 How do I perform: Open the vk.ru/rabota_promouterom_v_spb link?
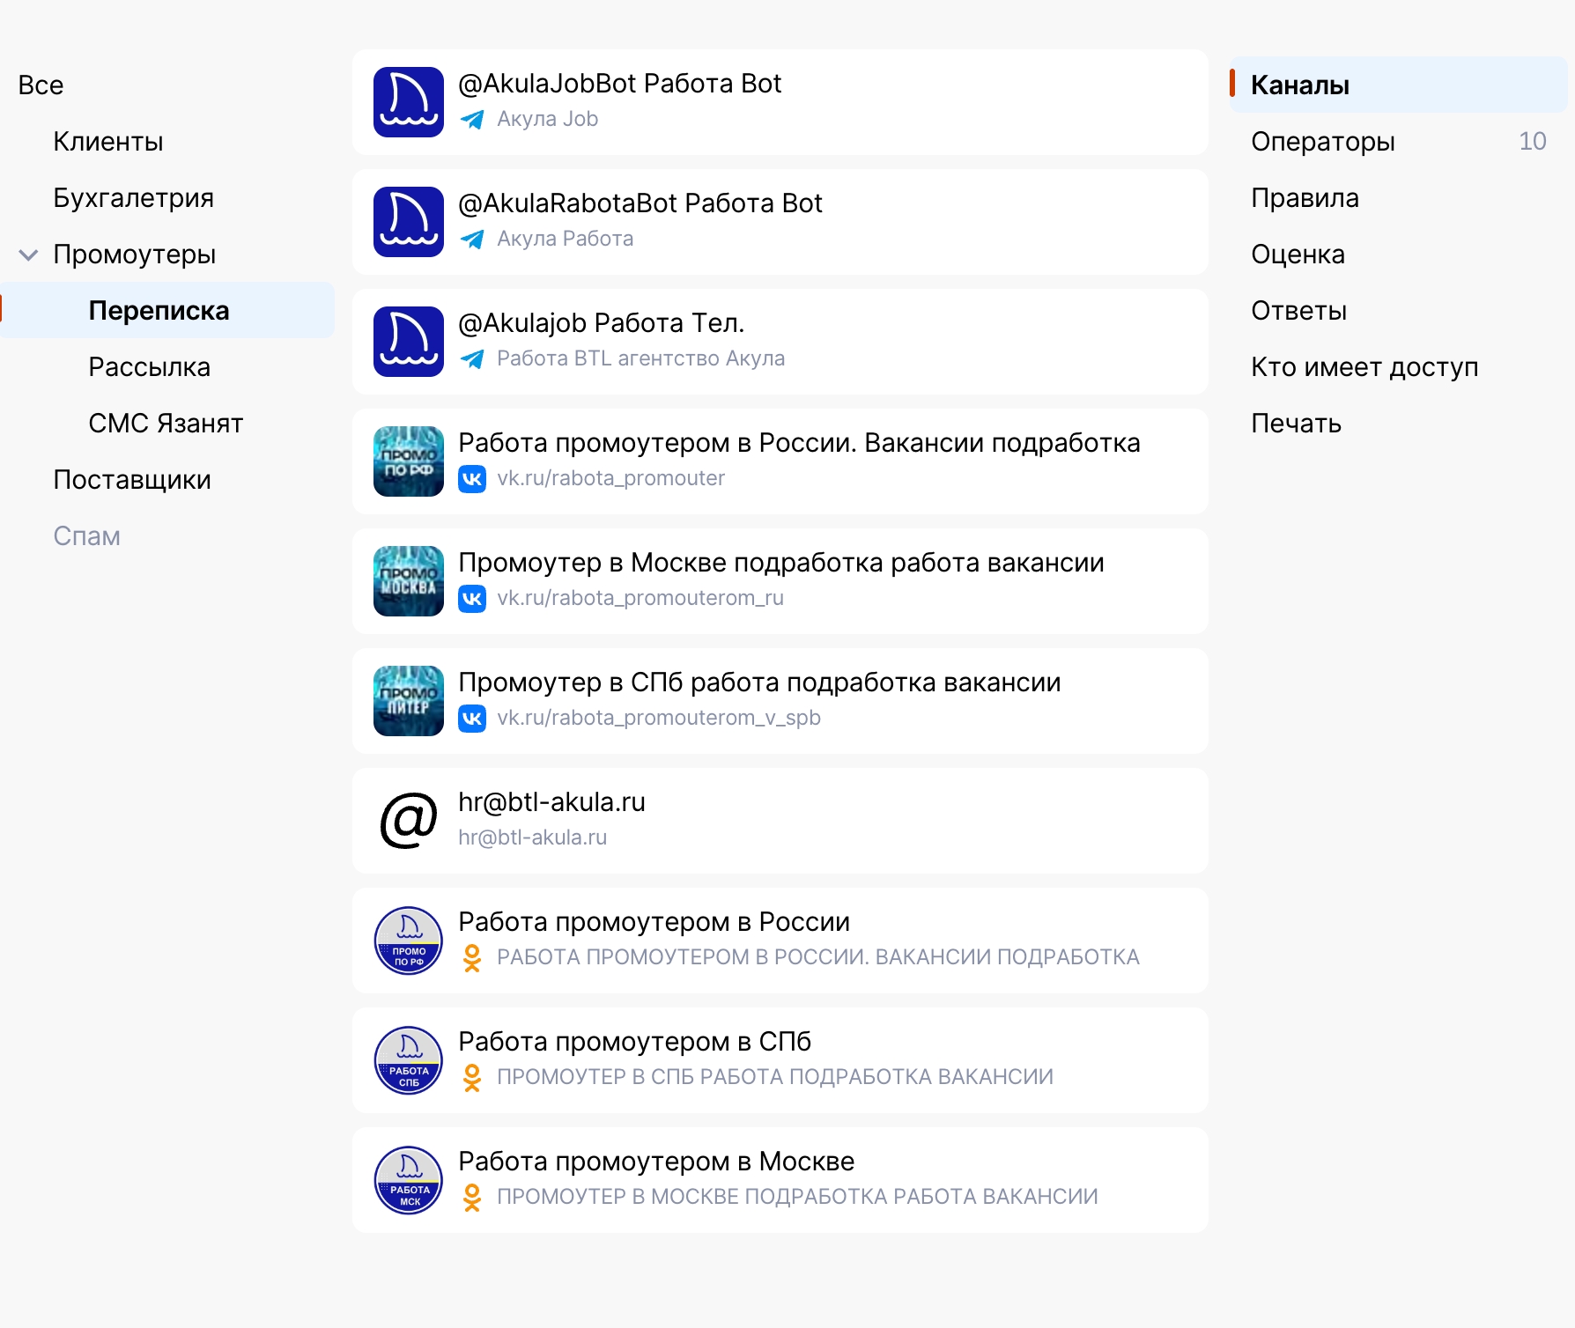[658, 719]
